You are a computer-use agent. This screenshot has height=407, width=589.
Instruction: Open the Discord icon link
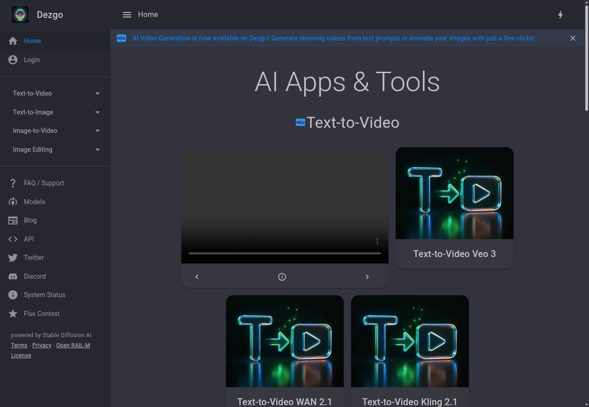pyautogui.click(x=13, y=276)
